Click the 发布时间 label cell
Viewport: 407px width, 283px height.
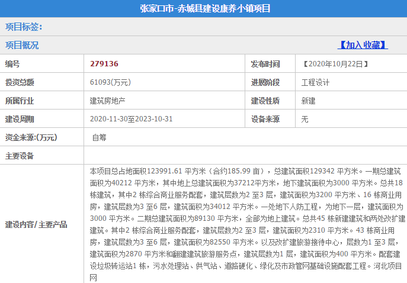click(265, 63)
